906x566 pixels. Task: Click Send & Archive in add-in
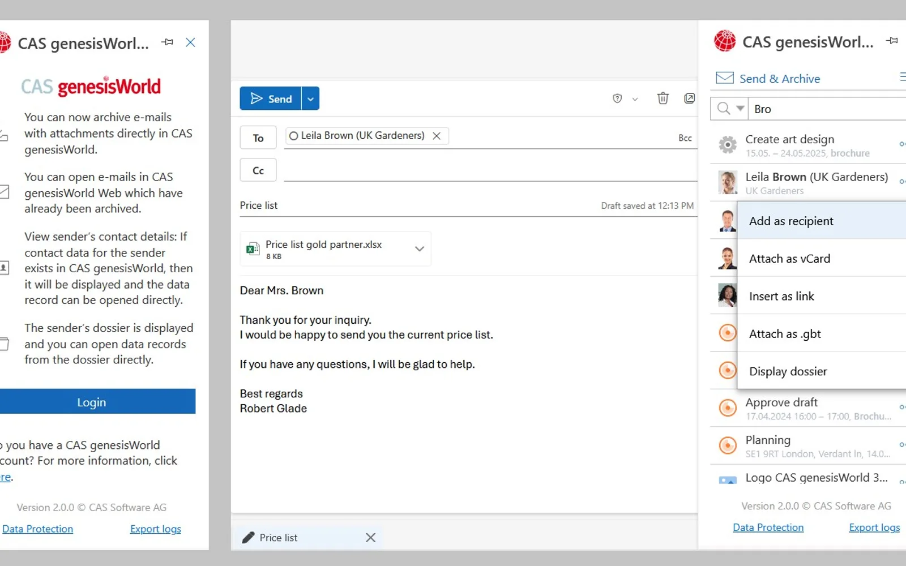coord(768,79)
